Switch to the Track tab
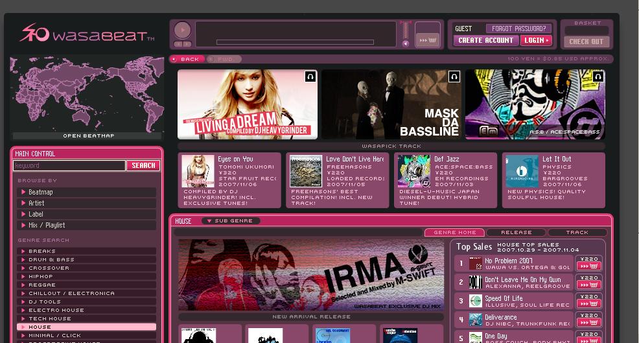639x343 pixels. (577, 233)
